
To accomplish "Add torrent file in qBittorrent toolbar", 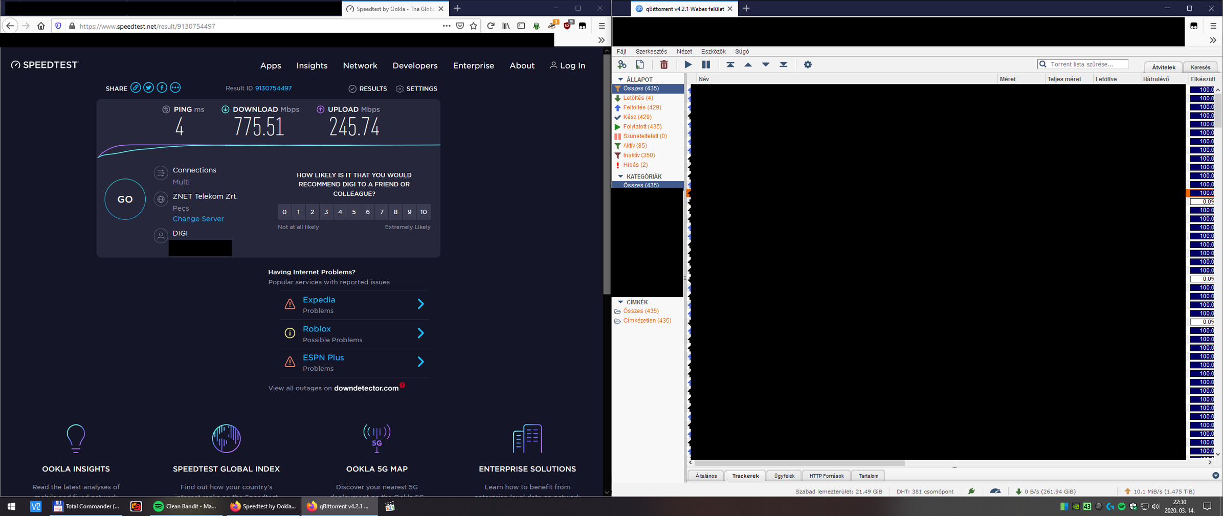I will pos(640,64).
